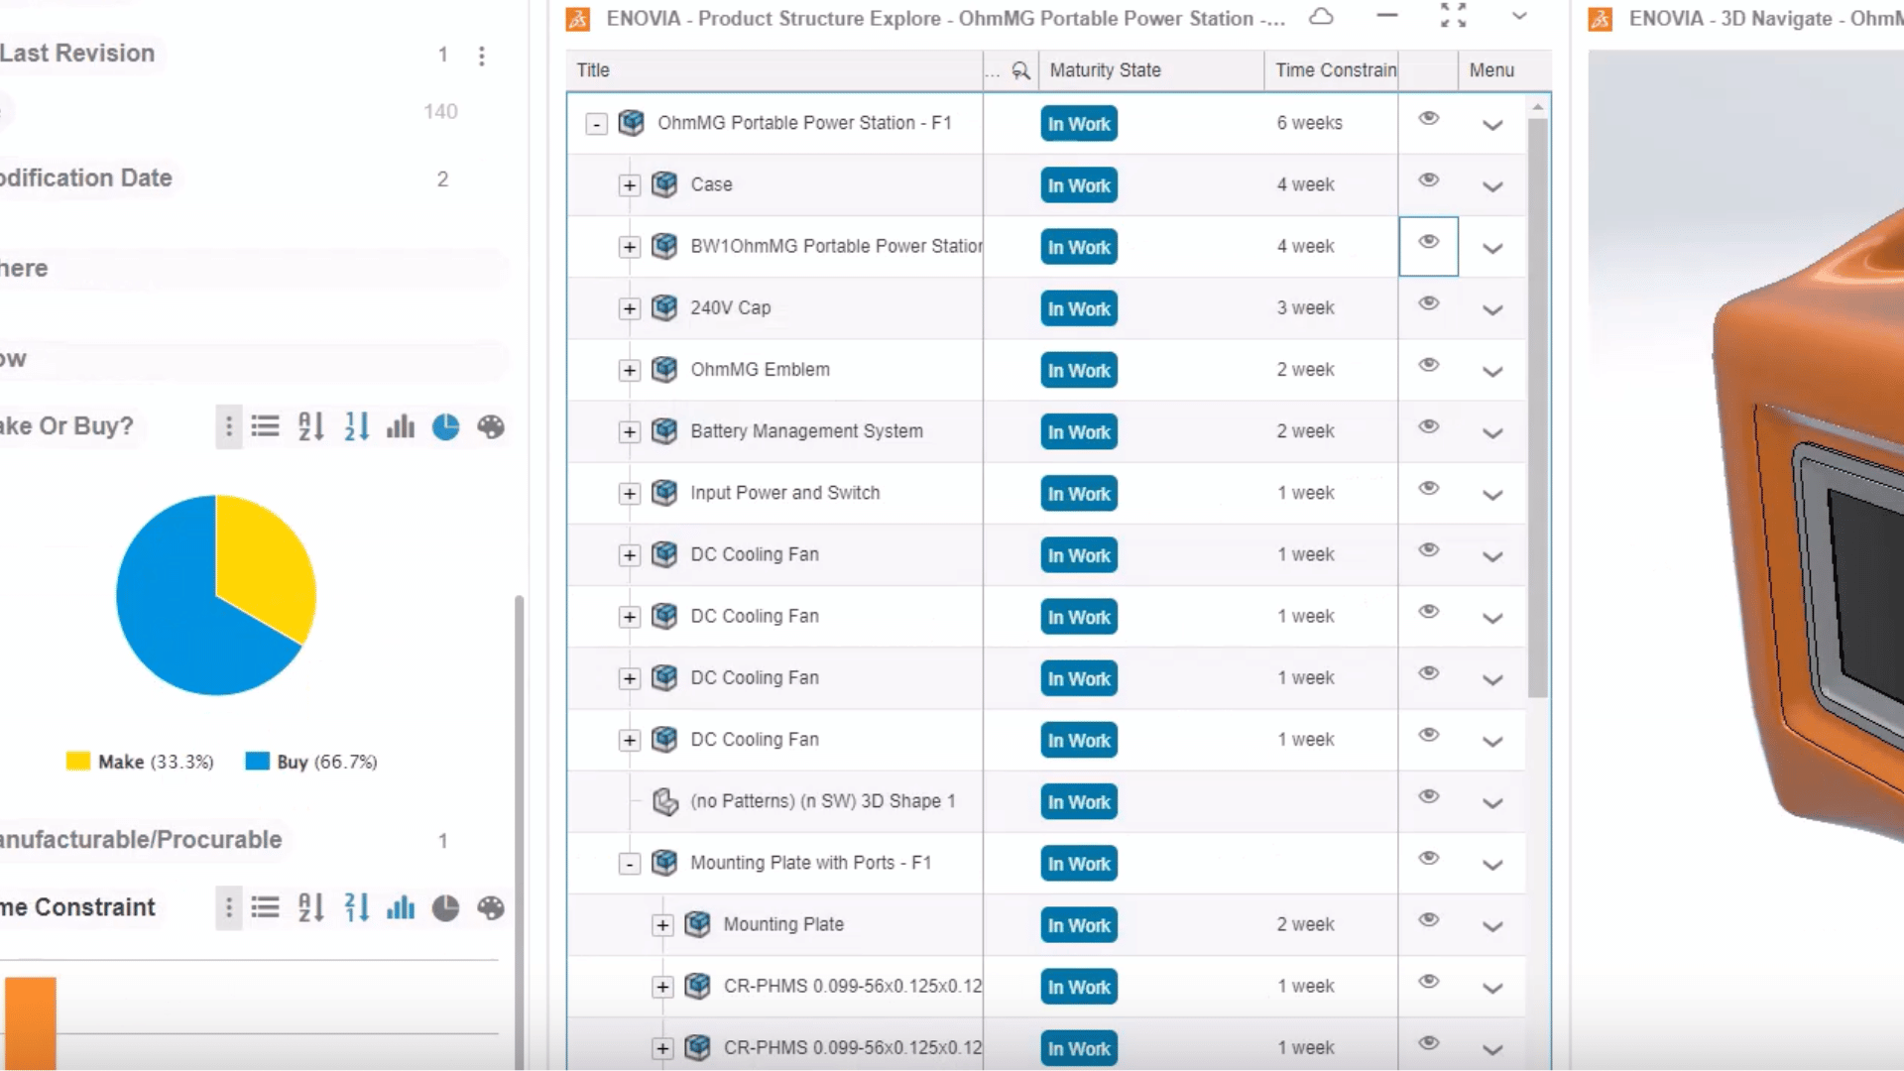The height and width of the screenshot is (1071, 1904).
Task: Click the Buy blue legend swatch
Action: click(x=258, y=762)
